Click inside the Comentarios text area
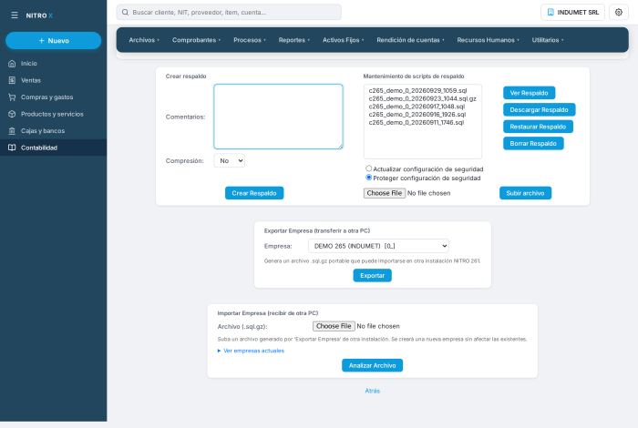The height and width of the screenshot is (428, 638). 278,117
